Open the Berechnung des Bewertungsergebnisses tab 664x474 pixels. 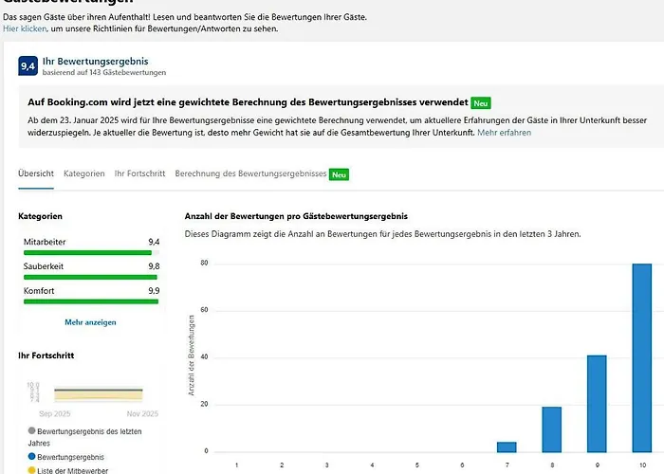click(x=250, y=174)
